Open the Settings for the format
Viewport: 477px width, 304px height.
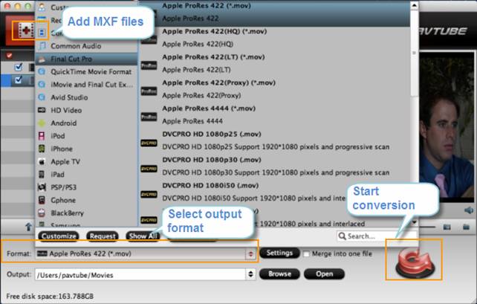(279, 253)
